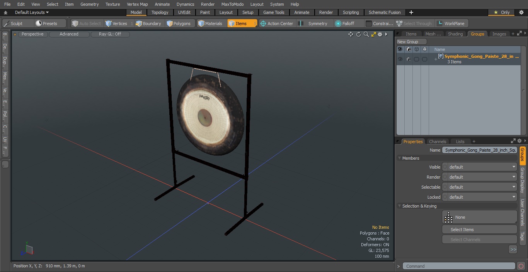Switch to the Shading panel tab
Screen dimensions: 528x272
[x=455, y=34]
